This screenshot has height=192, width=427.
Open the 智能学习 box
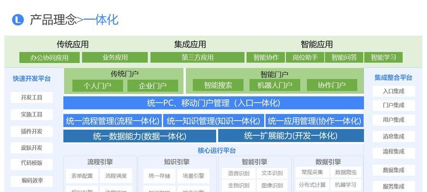(x=383, y=58)
